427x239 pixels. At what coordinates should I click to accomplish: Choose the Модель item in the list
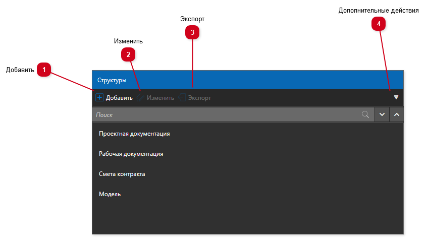pos(110,194)
